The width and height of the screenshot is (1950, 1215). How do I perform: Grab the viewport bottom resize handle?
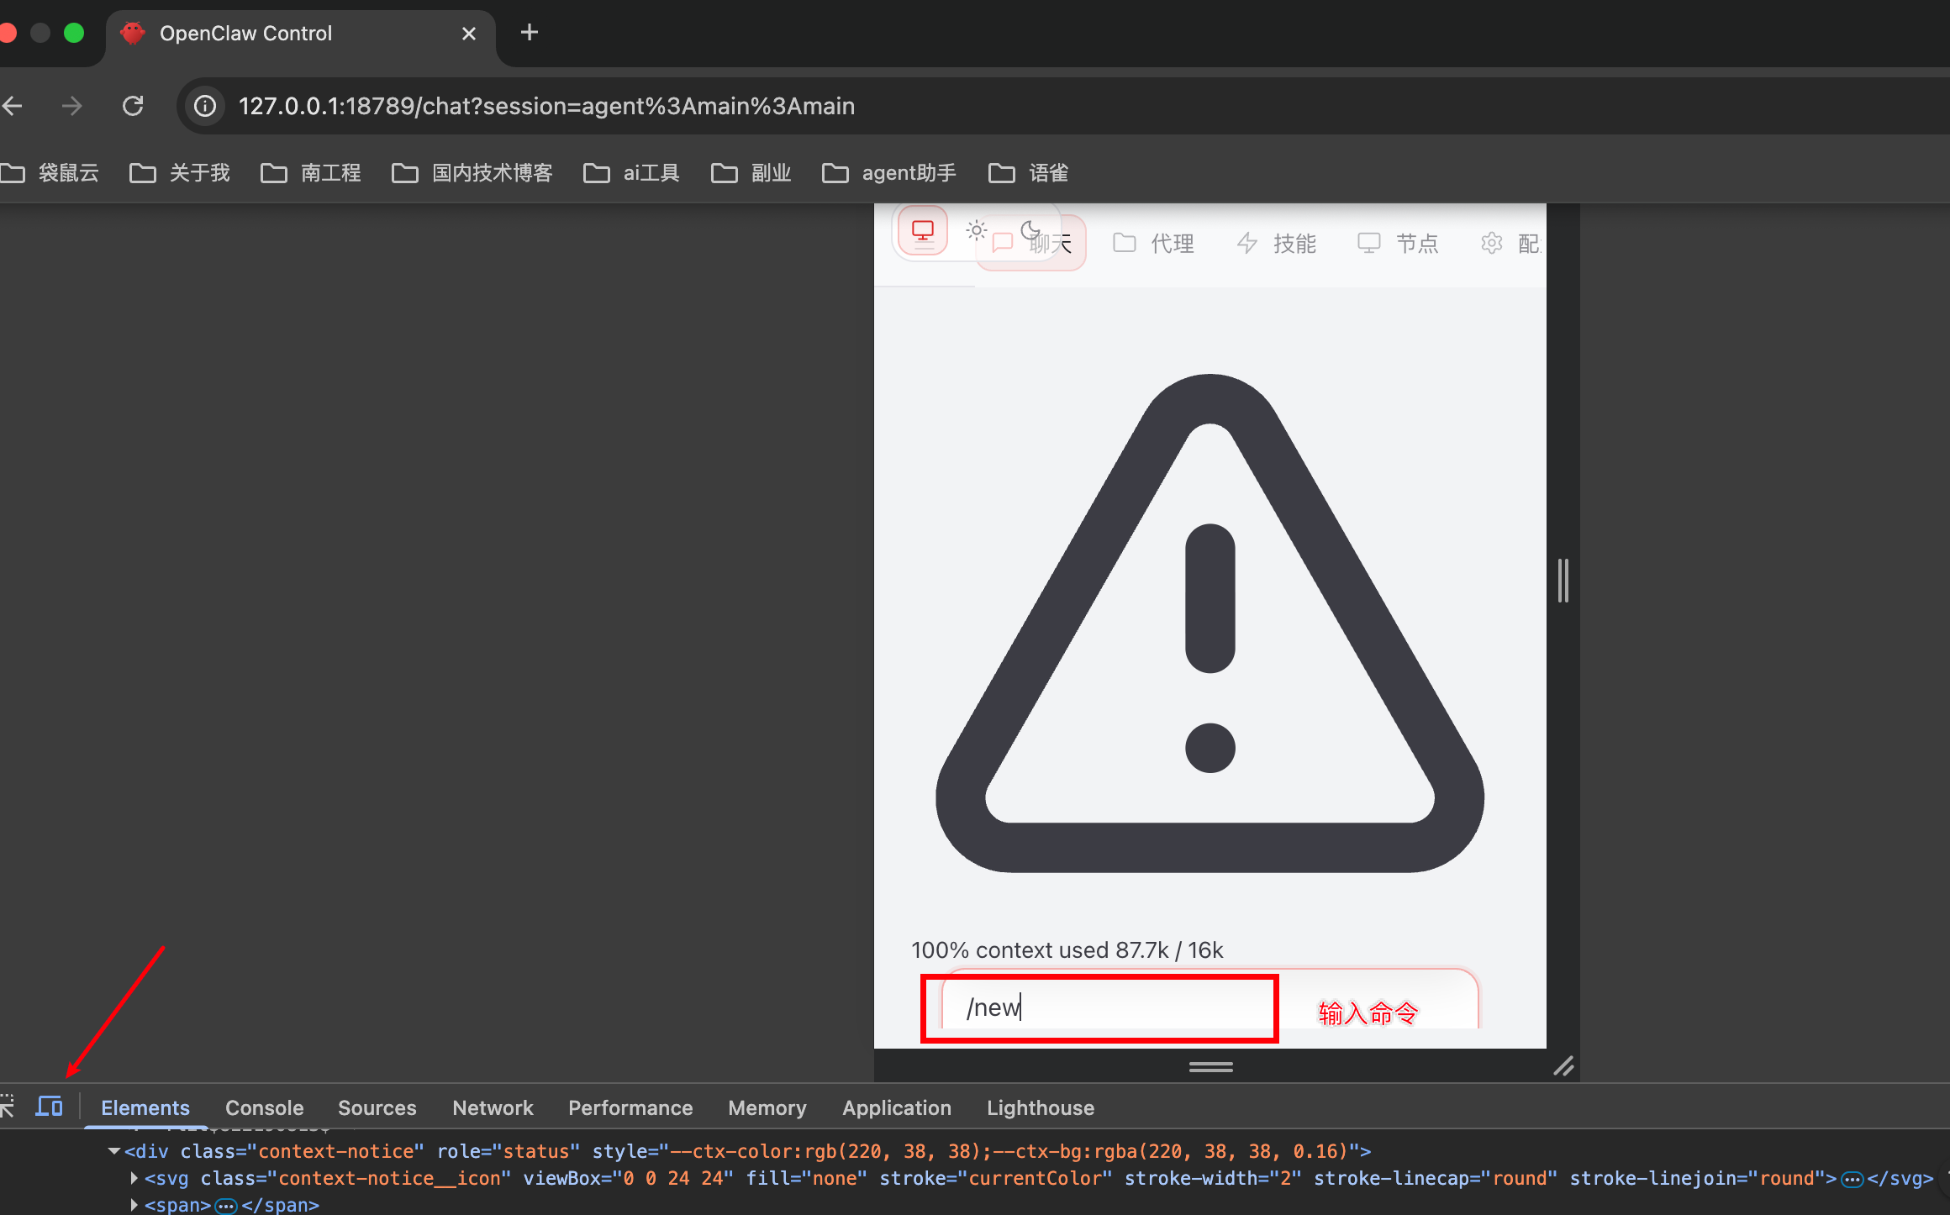1210,1066
